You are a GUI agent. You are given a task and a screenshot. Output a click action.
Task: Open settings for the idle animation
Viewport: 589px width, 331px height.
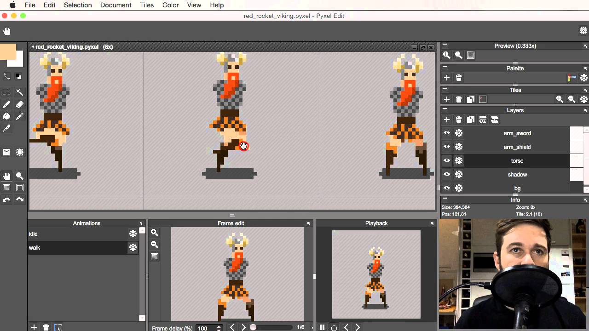pyautogui.click(x=133, y=234)
